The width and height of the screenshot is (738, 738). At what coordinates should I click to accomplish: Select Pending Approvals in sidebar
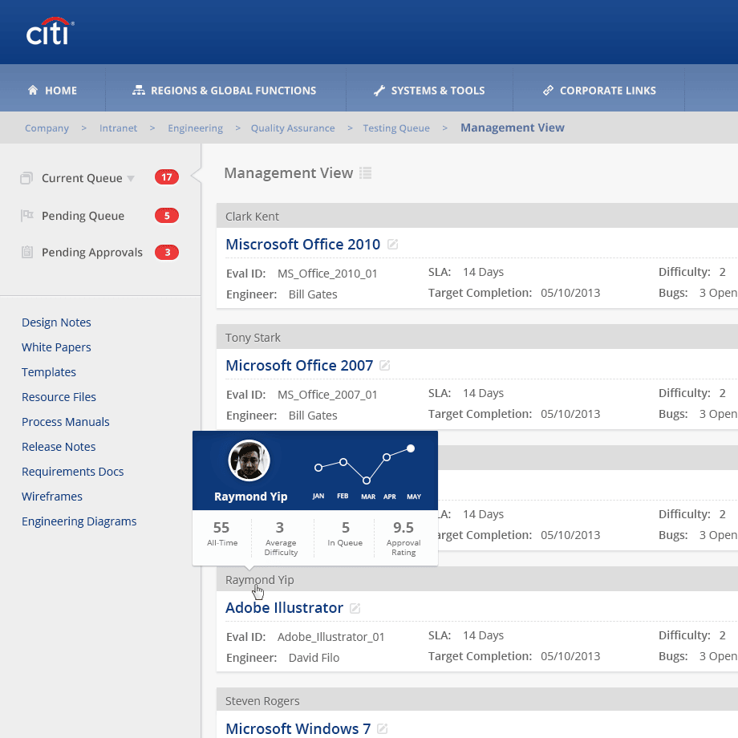coord(91,252)
